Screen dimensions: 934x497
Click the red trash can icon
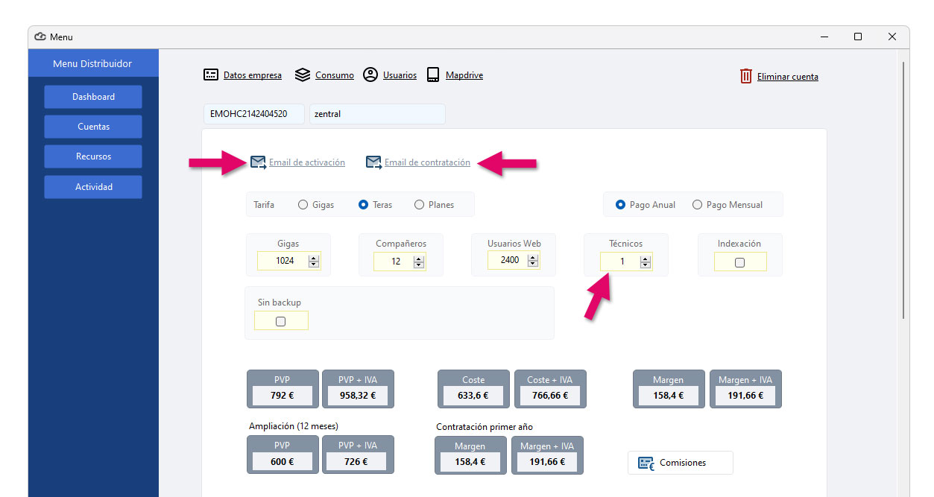pos(746,76)
